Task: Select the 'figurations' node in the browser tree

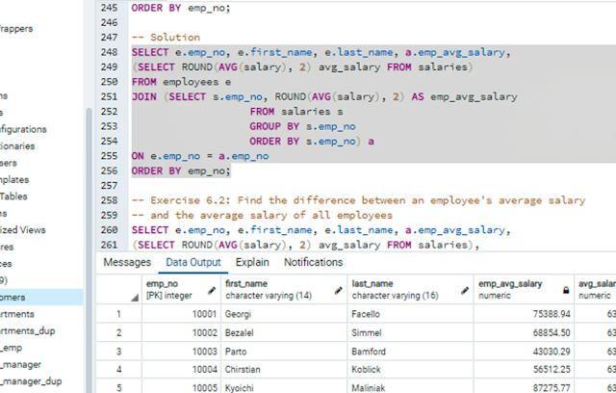Action: pos(23,129)
